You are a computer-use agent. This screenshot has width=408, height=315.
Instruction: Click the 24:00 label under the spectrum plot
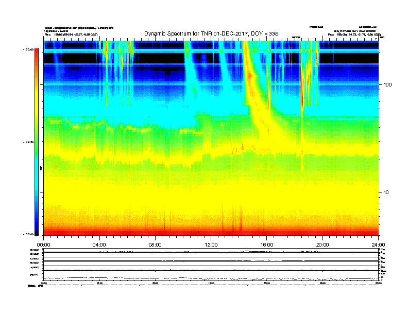(378, 245)
